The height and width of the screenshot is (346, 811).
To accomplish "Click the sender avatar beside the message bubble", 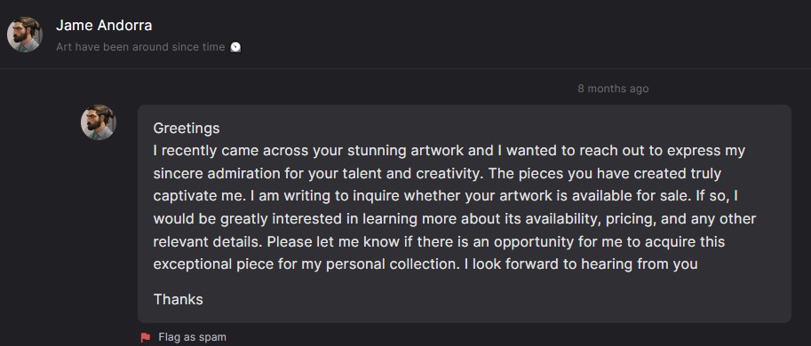I will point(99,122).
